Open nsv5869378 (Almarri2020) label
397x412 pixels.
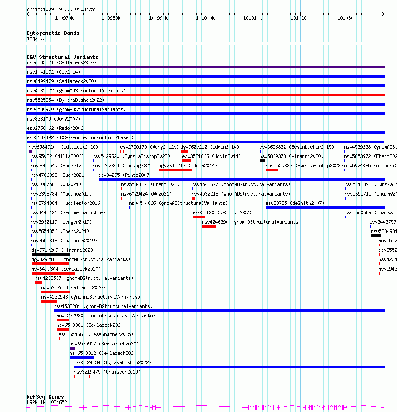click(x=291, y=156)
